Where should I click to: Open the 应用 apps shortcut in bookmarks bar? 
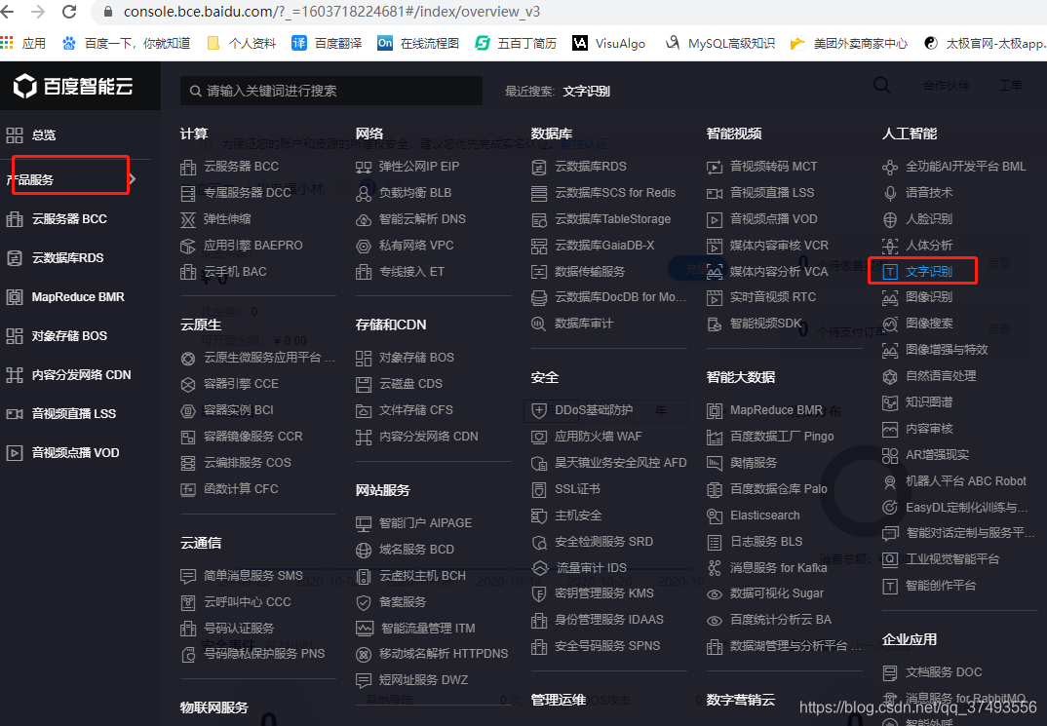tap(23, 44)
